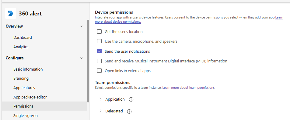
Task: Open Single sign-on settings
Action: pyautogui.click(x=26, y=115)
